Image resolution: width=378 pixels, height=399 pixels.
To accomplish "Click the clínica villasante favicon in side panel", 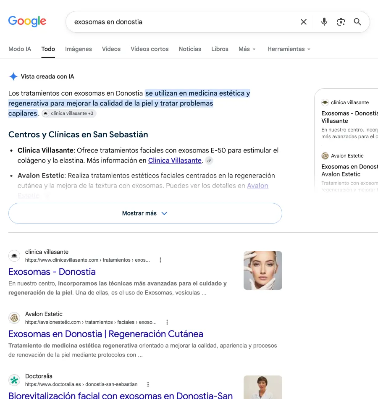I will click(325, 102).
